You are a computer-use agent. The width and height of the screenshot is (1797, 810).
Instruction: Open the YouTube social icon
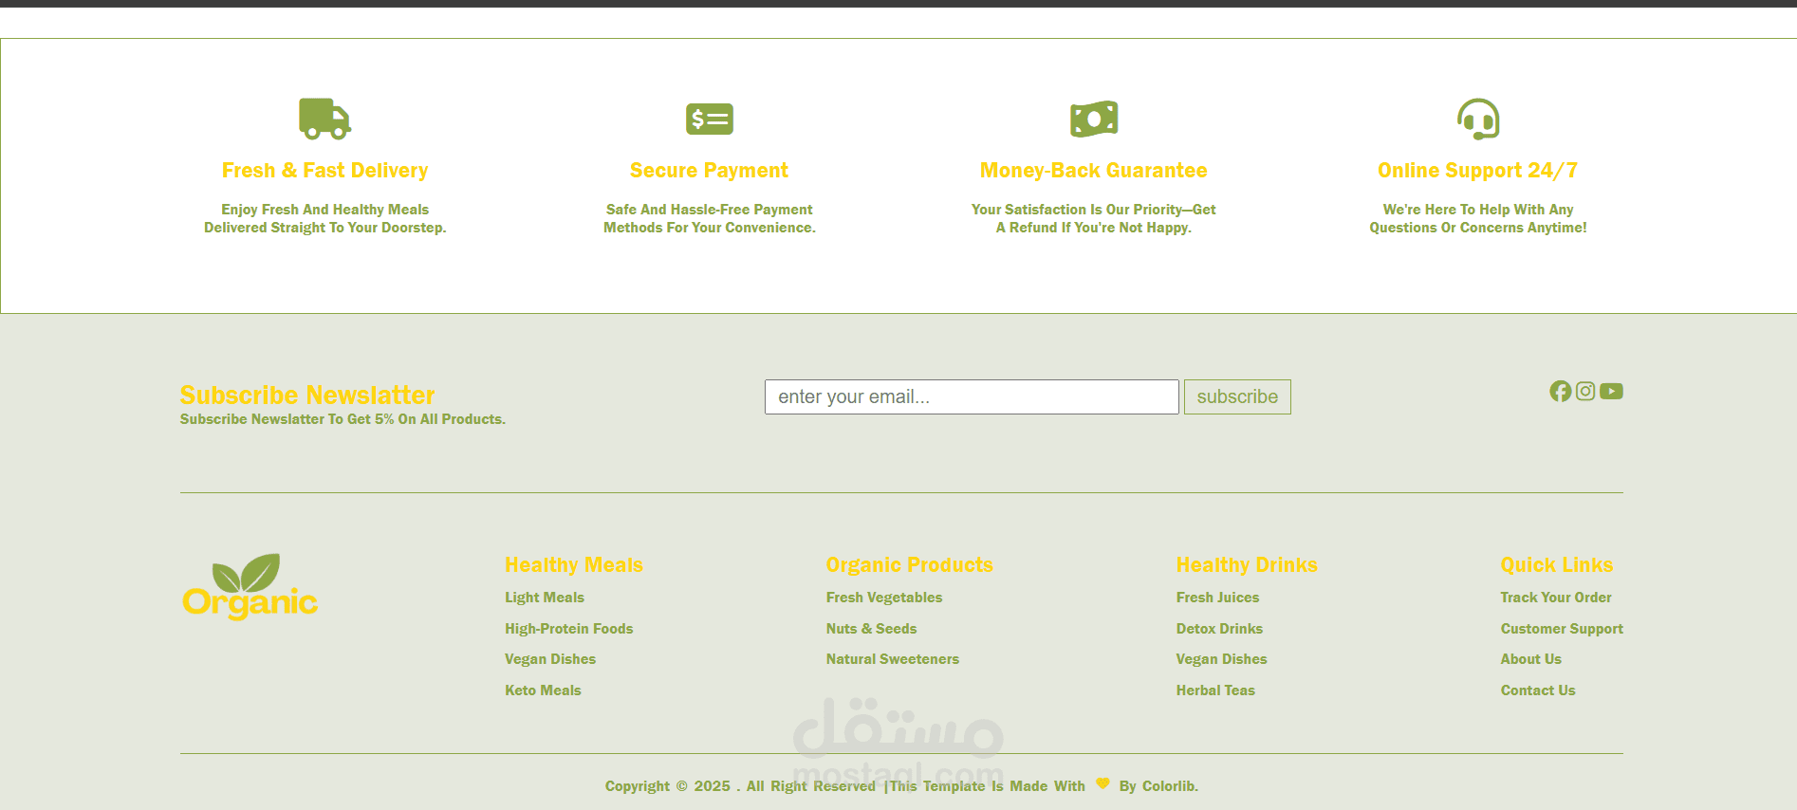[x=1611, y=391]
